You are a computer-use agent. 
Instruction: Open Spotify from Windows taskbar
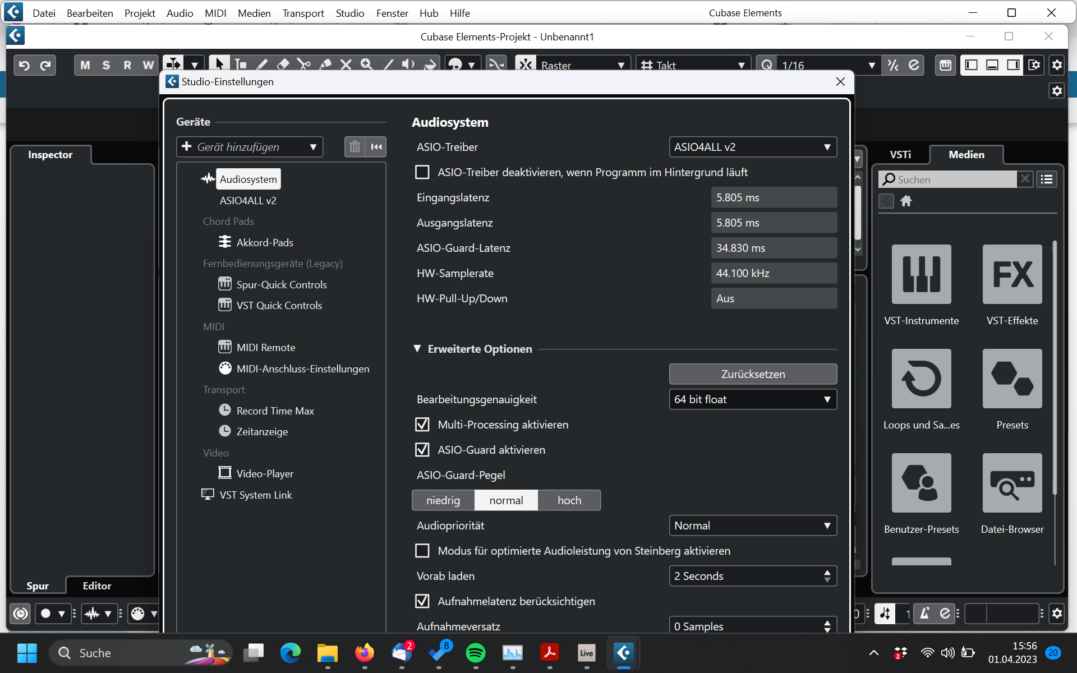[476, 653]
